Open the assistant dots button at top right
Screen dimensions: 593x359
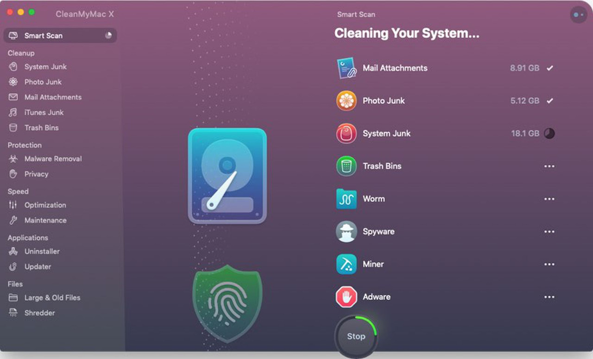point(578,15)
